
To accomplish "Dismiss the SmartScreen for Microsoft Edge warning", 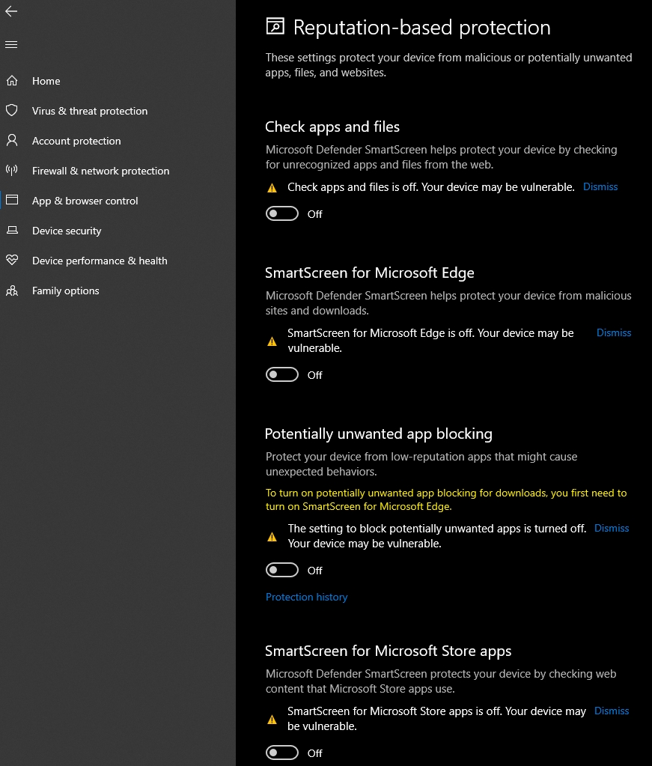I will click(614, 332).
